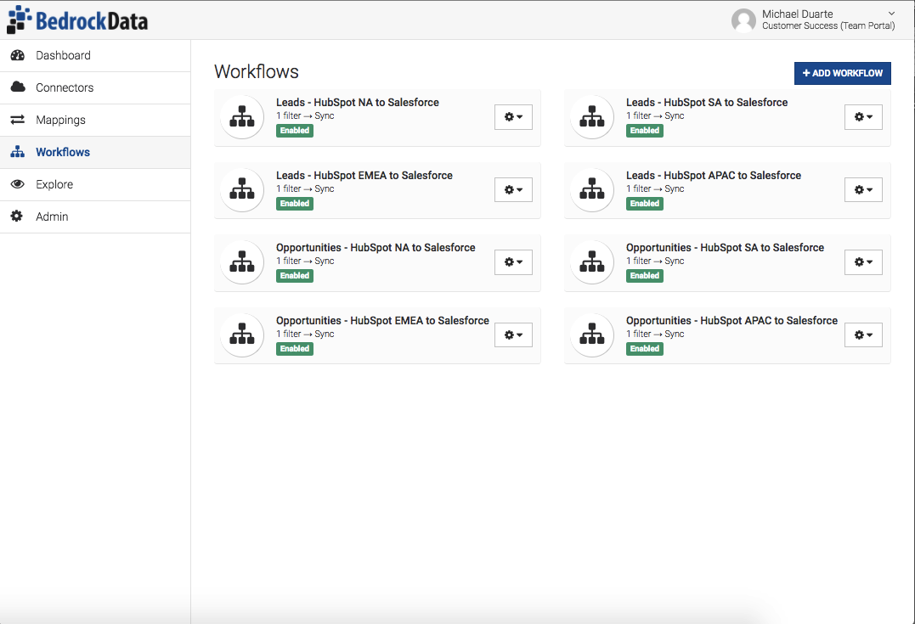Expand the user account dropdown chevron

(x=891, y=14)
